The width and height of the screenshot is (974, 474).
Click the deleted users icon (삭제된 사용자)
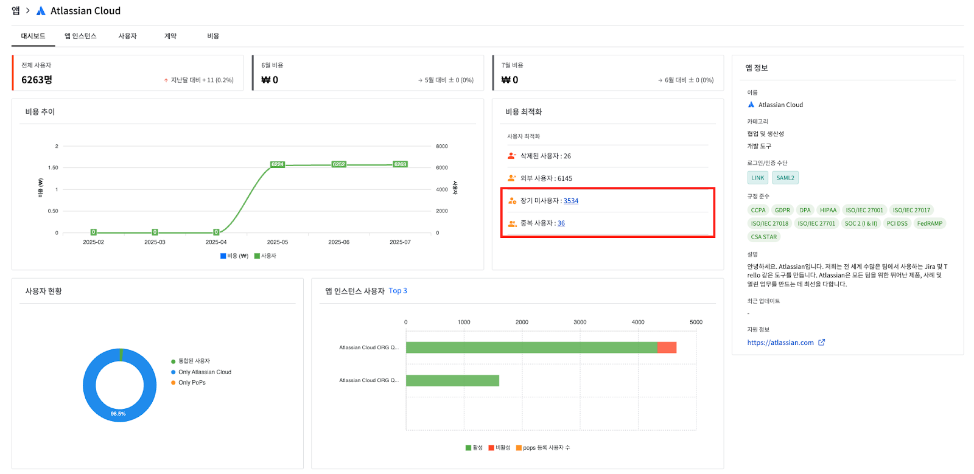tap(511, 156)
